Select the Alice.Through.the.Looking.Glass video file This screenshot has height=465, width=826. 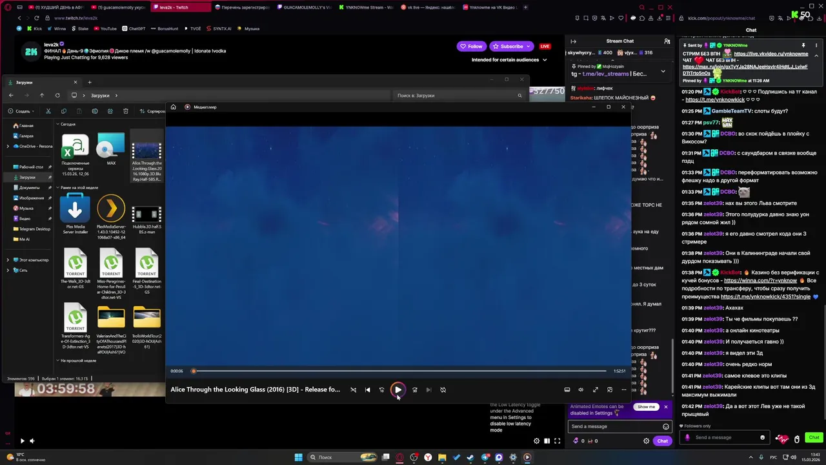[146, 156]
